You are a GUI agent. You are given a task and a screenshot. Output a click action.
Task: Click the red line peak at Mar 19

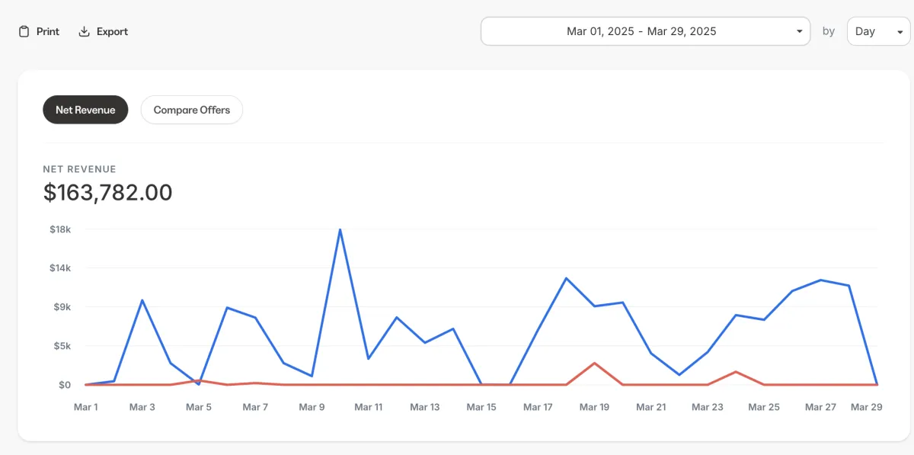pyautogui.click(x=594, y=363)
